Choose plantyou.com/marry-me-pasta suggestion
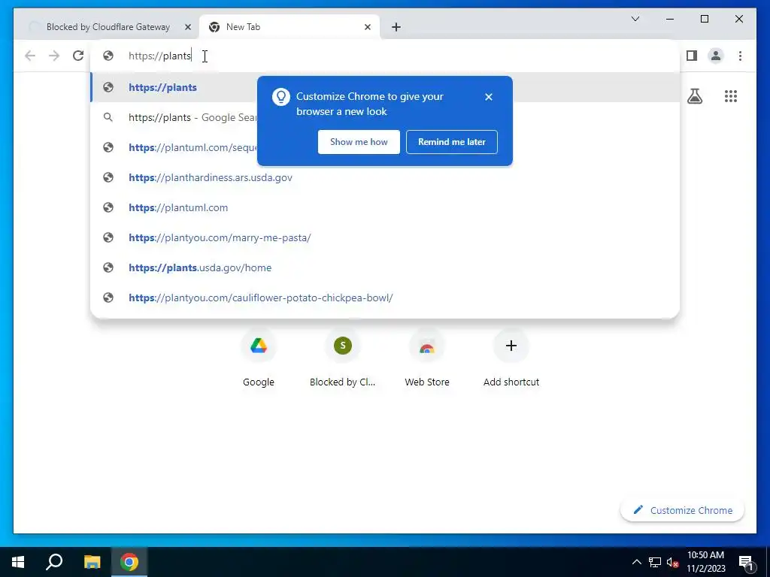Screen dimensions: 770x577 (x=385, y=237)
